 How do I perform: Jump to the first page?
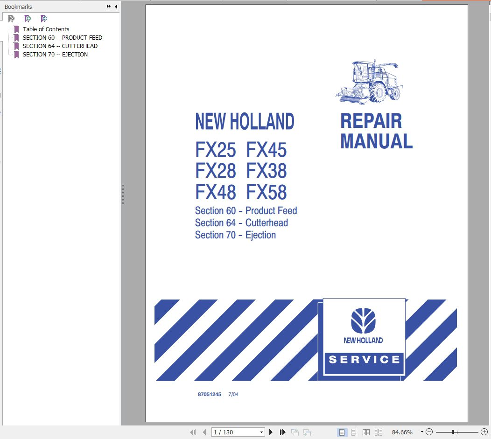click(193, 432)
